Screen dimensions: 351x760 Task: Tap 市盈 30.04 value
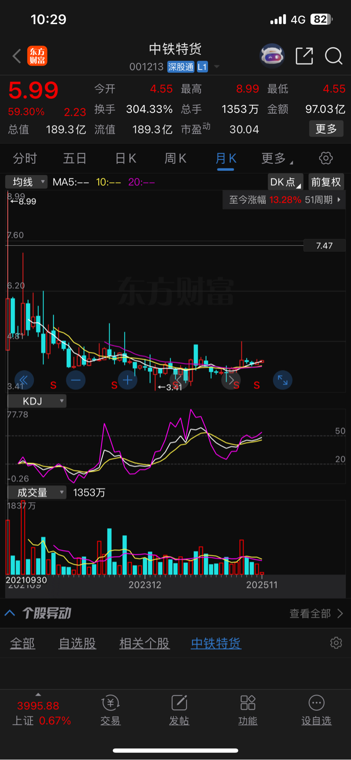tap(244, 129)
